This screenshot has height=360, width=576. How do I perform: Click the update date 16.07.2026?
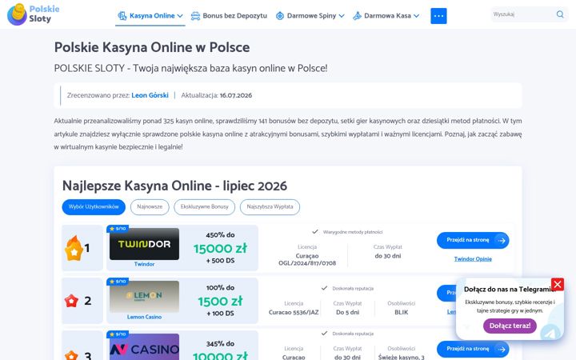236,95
